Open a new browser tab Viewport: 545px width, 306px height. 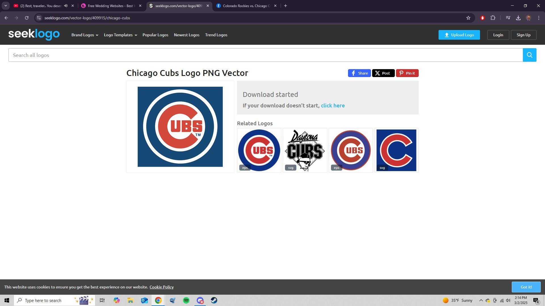(286, 6)
